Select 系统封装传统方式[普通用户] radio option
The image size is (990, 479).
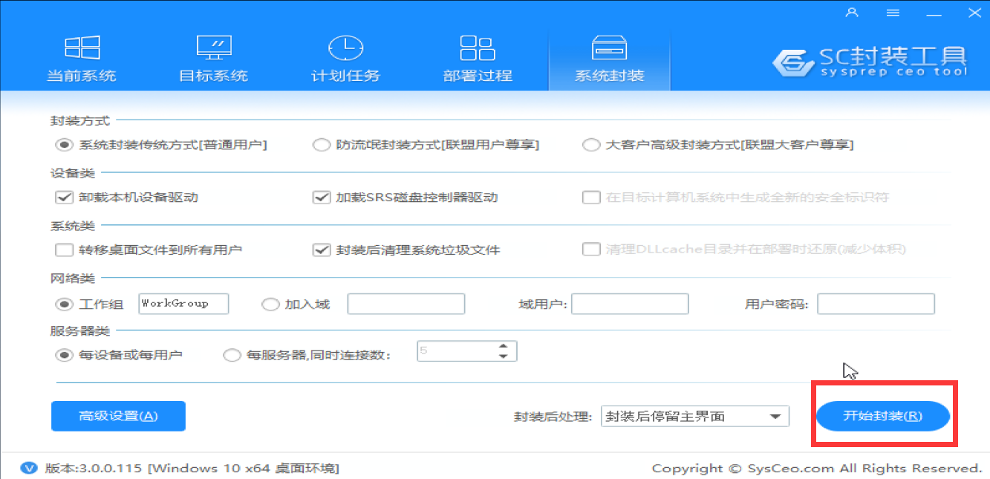tap(63, 145)
